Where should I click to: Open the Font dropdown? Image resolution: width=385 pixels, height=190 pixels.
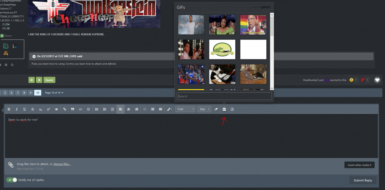point(185,109)
